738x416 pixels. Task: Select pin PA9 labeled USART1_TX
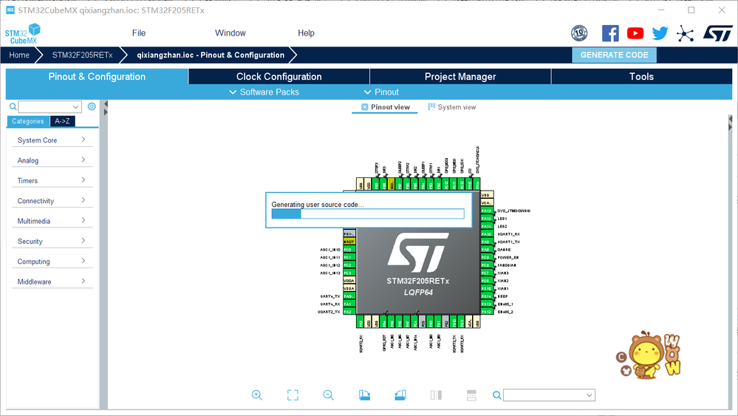pyautogui.click(x=486, y=242)
